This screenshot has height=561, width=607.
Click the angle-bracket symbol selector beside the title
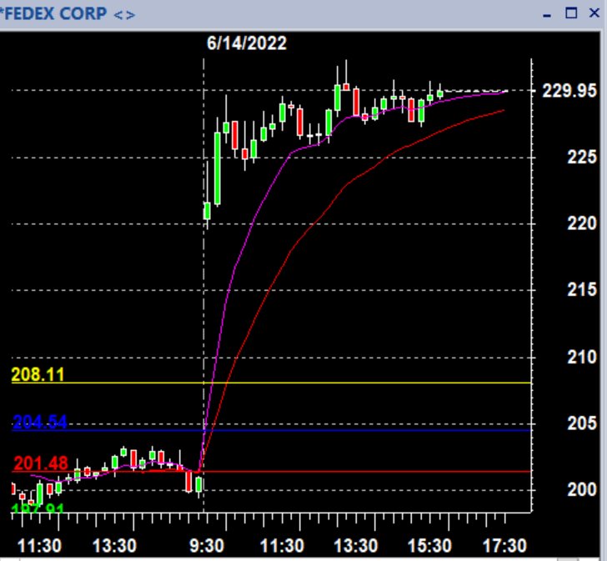[x=125, y=16]
